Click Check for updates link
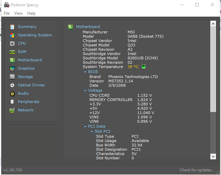Screen dimensions: 221x175 coord(197,170)
